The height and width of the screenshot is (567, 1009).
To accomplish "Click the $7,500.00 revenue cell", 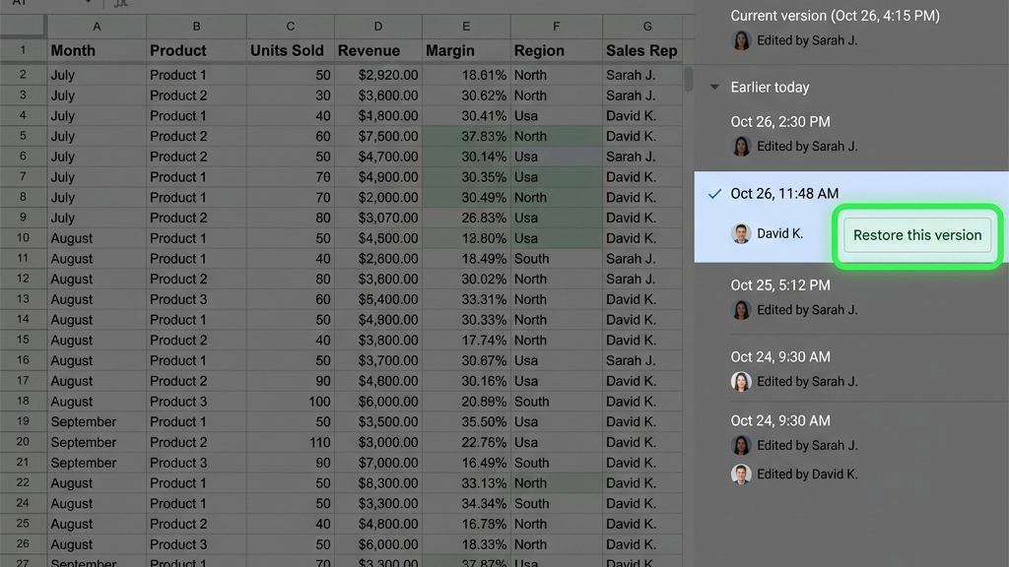I will tap(378, 136).
